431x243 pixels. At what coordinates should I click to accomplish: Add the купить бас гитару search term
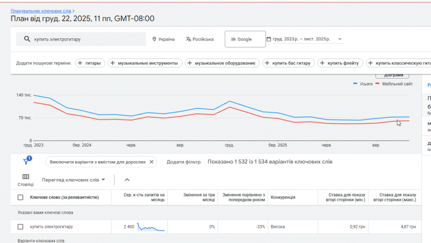click(x=288, y=63)
